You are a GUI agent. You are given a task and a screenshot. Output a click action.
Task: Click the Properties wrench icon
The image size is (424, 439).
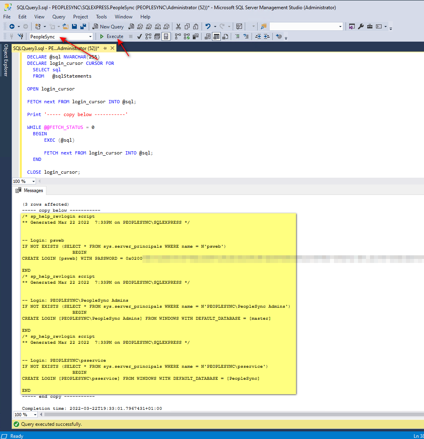361,26
